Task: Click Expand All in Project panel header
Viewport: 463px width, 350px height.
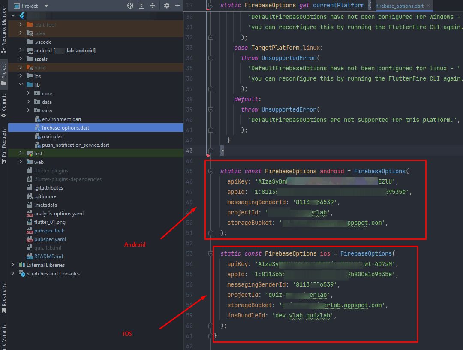Action: point(141,6)
